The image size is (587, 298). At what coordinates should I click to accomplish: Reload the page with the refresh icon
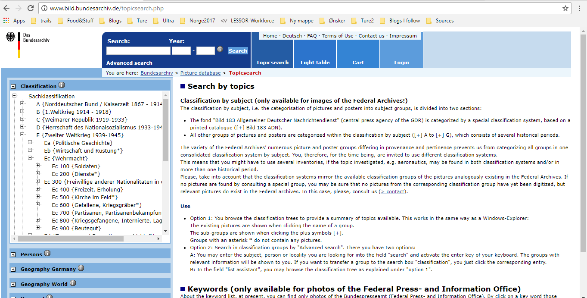coord(31,8)
